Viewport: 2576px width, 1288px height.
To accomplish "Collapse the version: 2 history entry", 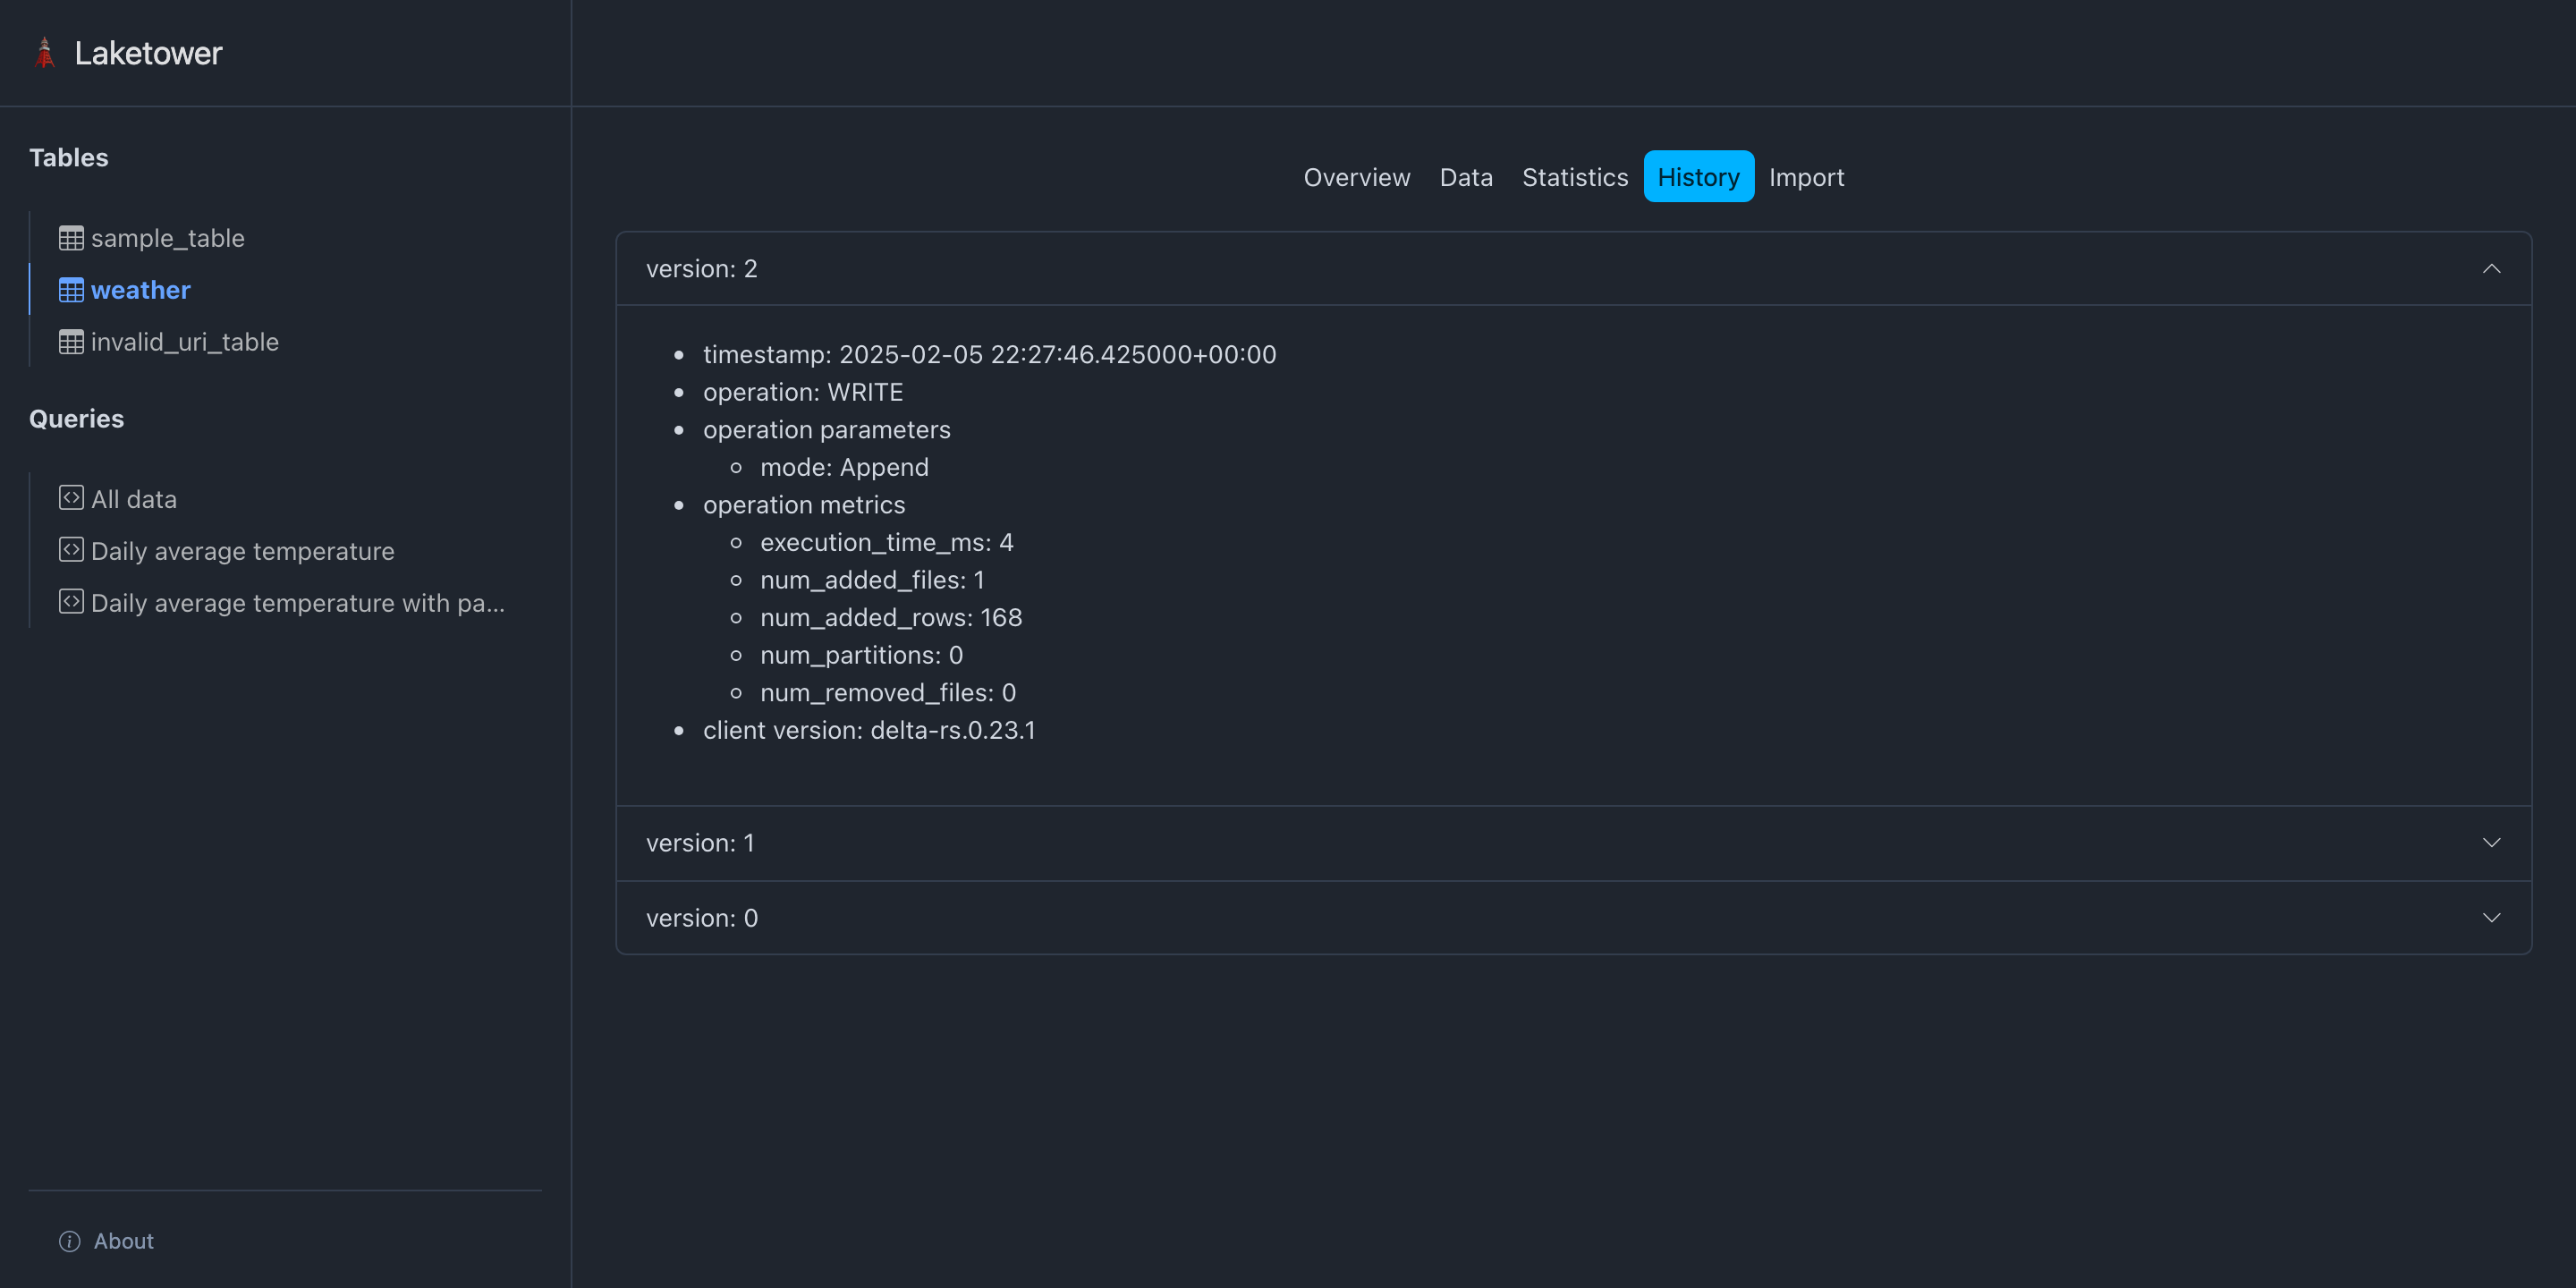I will pos(2492,268).
